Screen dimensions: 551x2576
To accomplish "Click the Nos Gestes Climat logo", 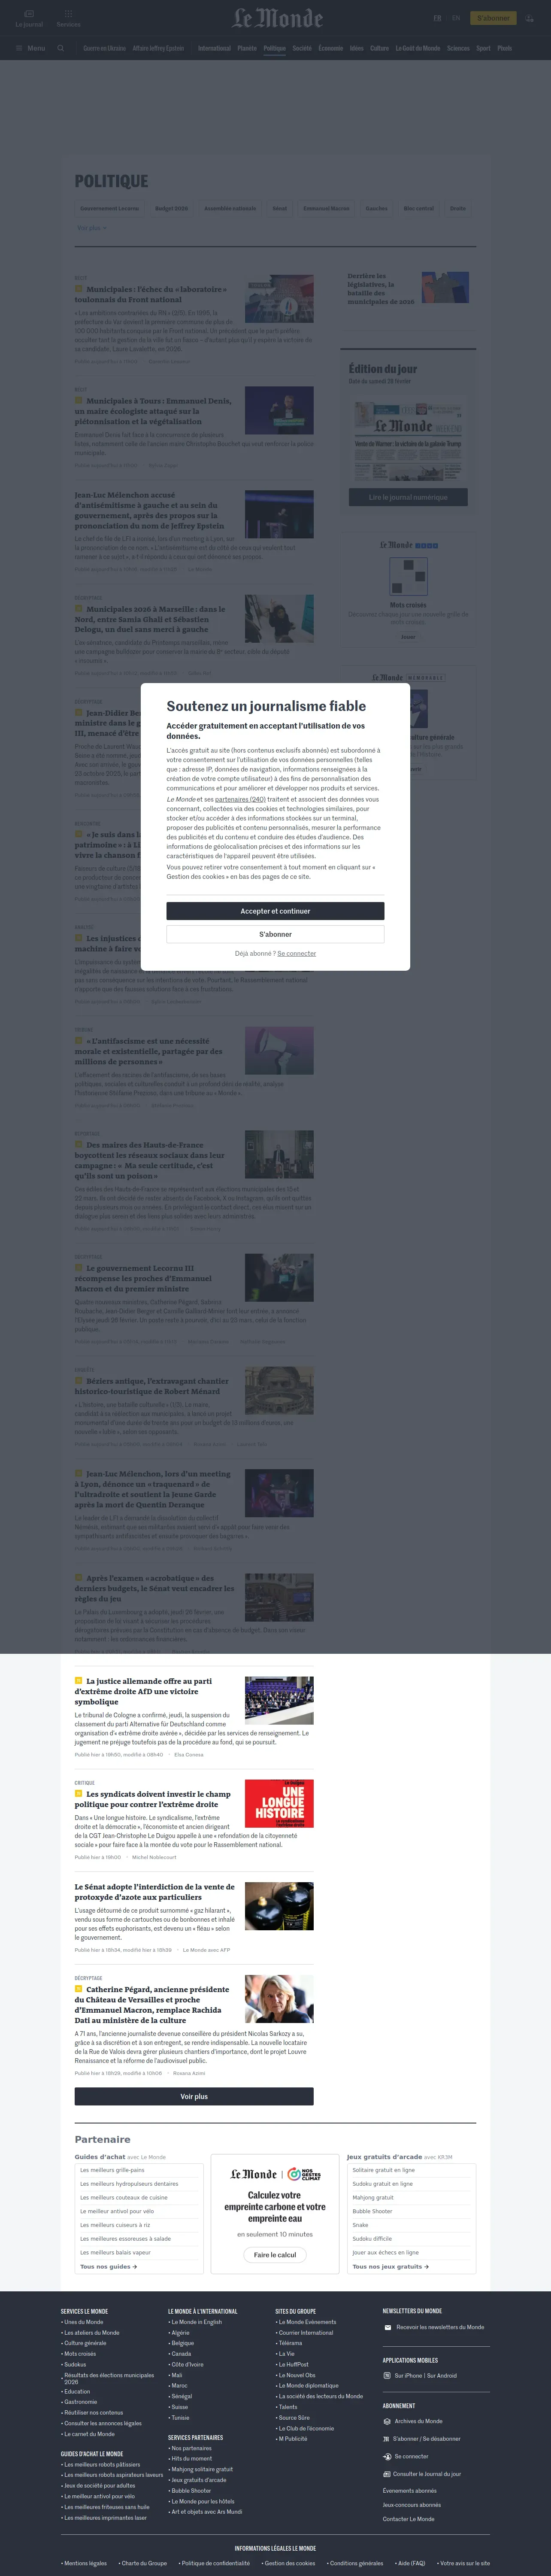I will [304, 2174].
